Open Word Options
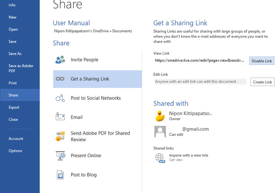The image size is (279, 193). (15, 151)
